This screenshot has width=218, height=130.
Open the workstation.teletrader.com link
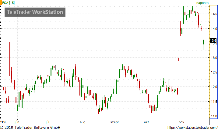[192, 128]
